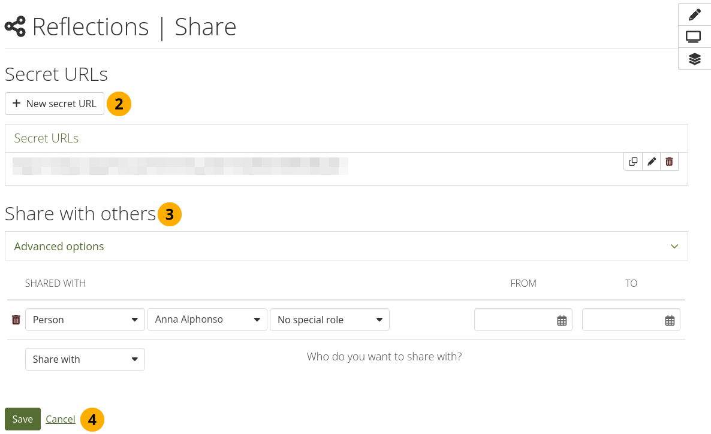Viewport: 711px width, 434px height.
Task: Open the Anna Alphonso name dropdown
Action: coord(207,320)
